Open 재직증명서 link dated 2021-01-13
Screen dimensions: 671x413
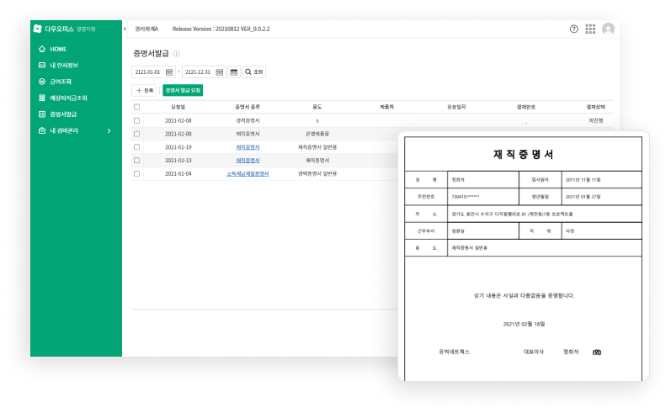(248, 161)
